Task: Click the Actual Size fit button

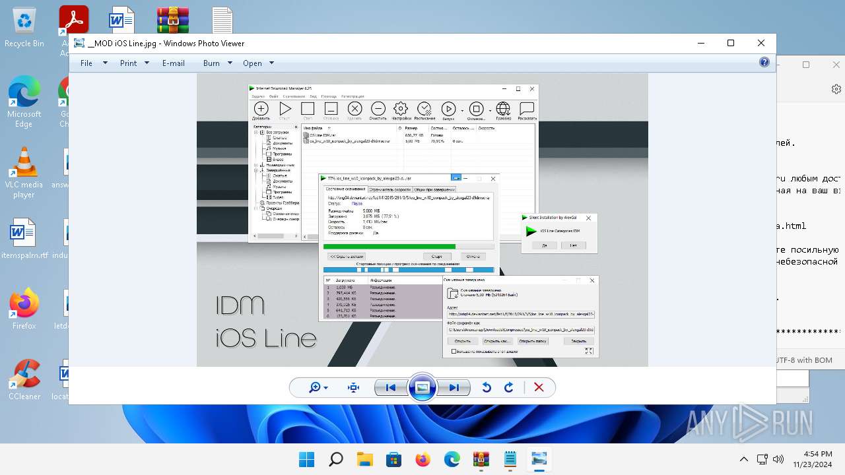Action: [x=353, y=387]
